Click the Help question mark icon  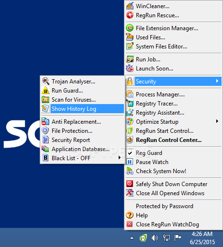point(130,215)
